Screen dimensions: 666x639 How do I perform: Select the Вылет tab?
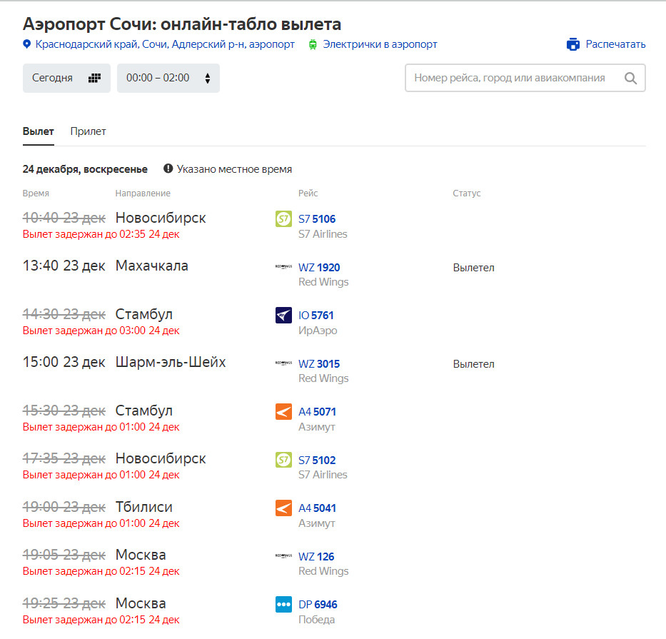[x=38, y=131]
